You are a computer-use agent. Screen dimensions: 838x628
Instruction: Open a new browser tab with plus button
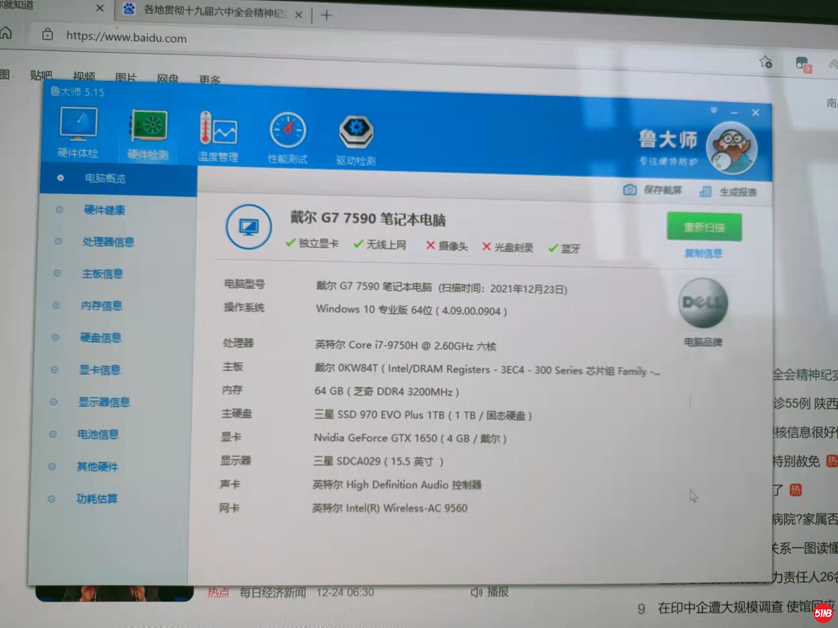(327, 16)
